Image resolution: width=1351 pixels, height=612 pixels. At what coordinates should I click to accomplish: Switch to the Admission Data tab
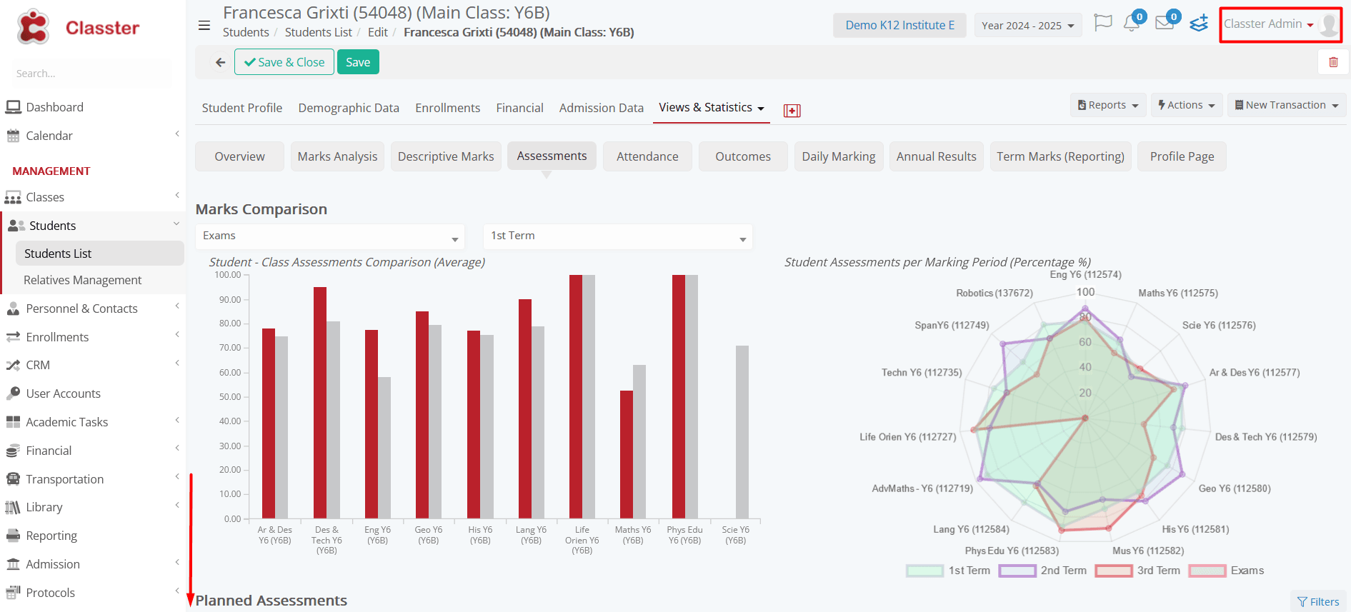coord(602,108)
